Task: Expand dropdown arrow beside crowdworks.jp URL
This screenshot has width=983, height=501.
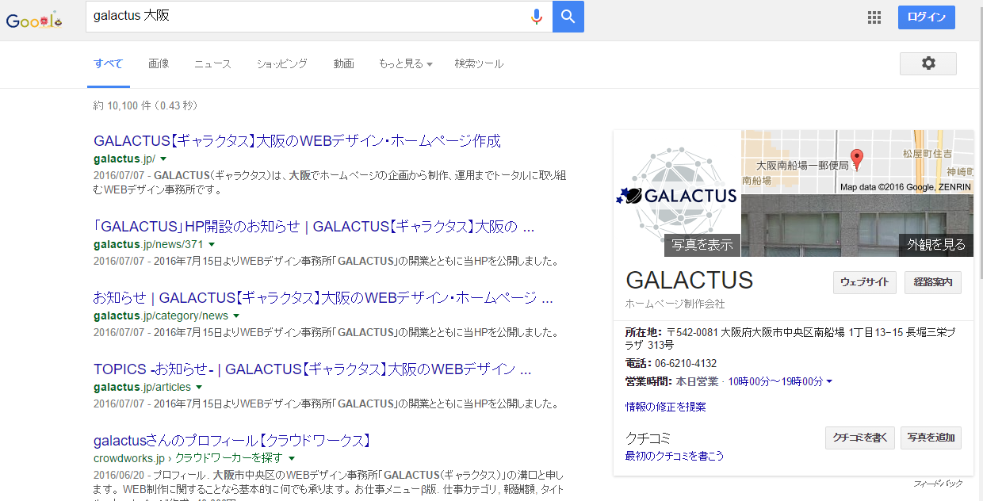Action: 292,459
